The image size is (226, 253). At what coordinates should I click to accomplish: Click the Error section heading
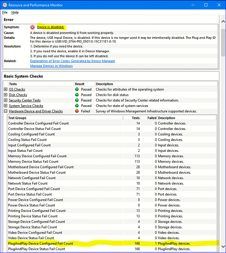pyautogui.click(x=9, y=20)
